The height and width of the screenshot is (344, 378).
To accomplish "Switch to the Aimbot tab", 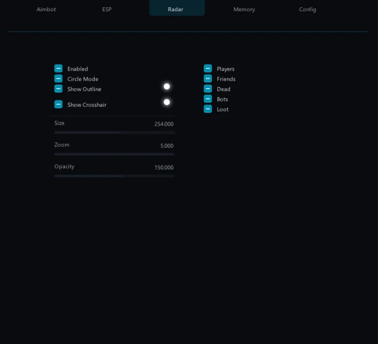I will (46, 10).
